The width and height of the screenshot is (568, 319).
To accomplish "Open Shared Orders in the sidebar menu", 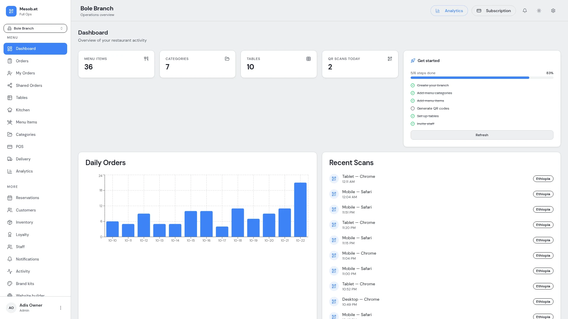I will click(x=35, y=85).
